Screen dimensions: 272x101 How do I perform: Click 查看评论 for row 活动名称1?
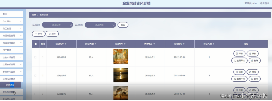pyautogui.click(x=239, y=60)
